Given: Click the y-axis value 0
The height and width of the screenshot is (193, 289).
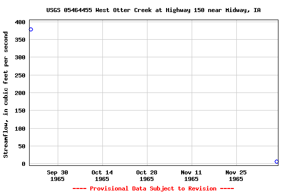Looking at the screenshot, I should point(24,164).
